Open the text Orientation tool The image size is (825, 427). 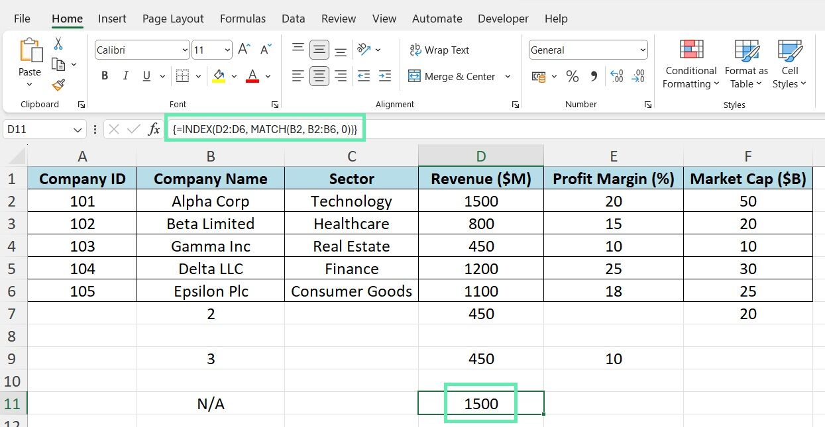pyautogui.click(x=364, y=50)
